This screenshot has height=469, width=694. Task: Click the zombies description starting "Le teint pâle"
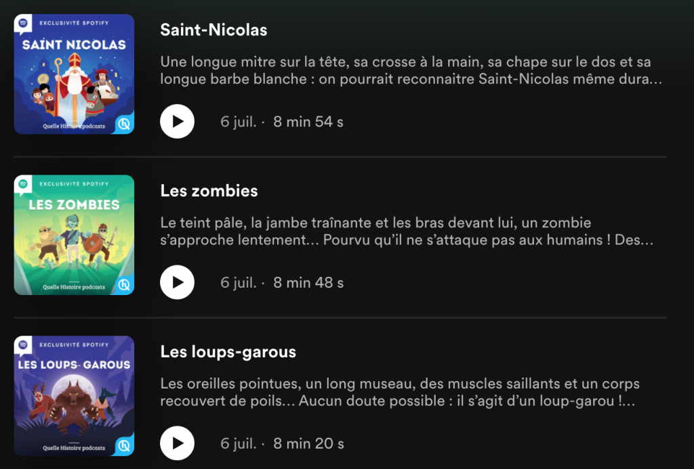click(407, 231)
